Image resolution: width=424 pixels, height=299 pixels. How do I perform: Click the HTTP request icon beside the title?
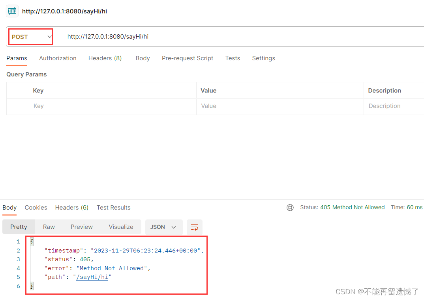pos(12,11)
